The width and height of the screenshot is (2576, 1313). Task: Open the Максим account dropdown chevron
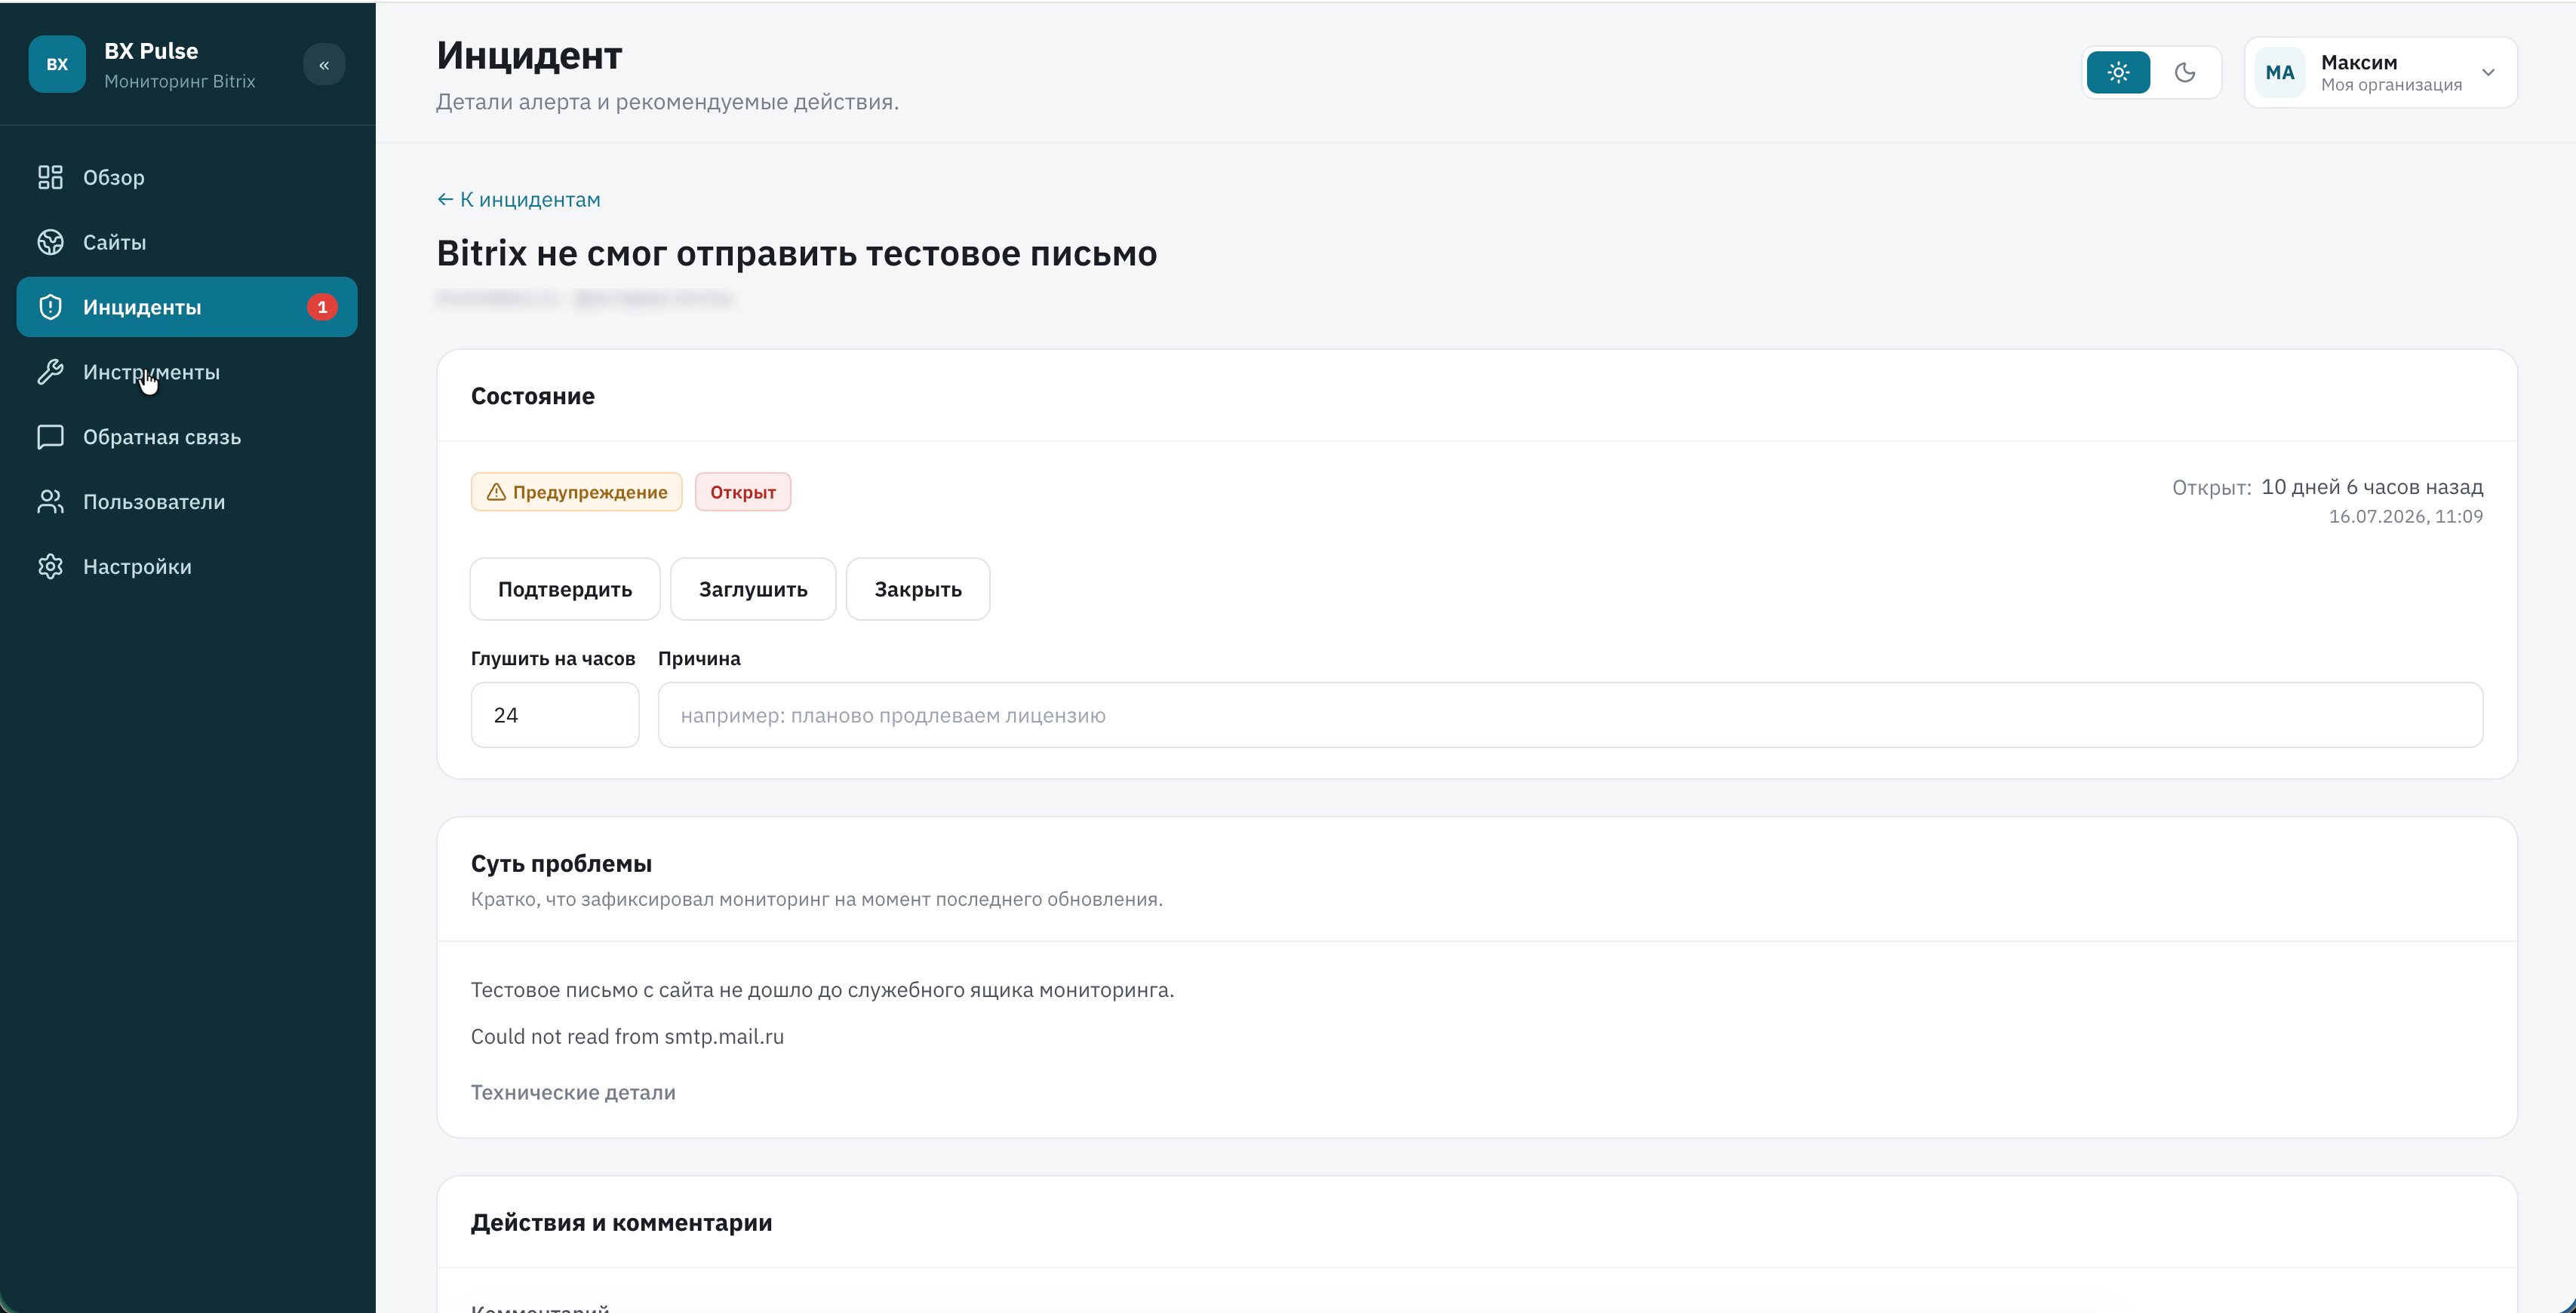pos(2488,72)
